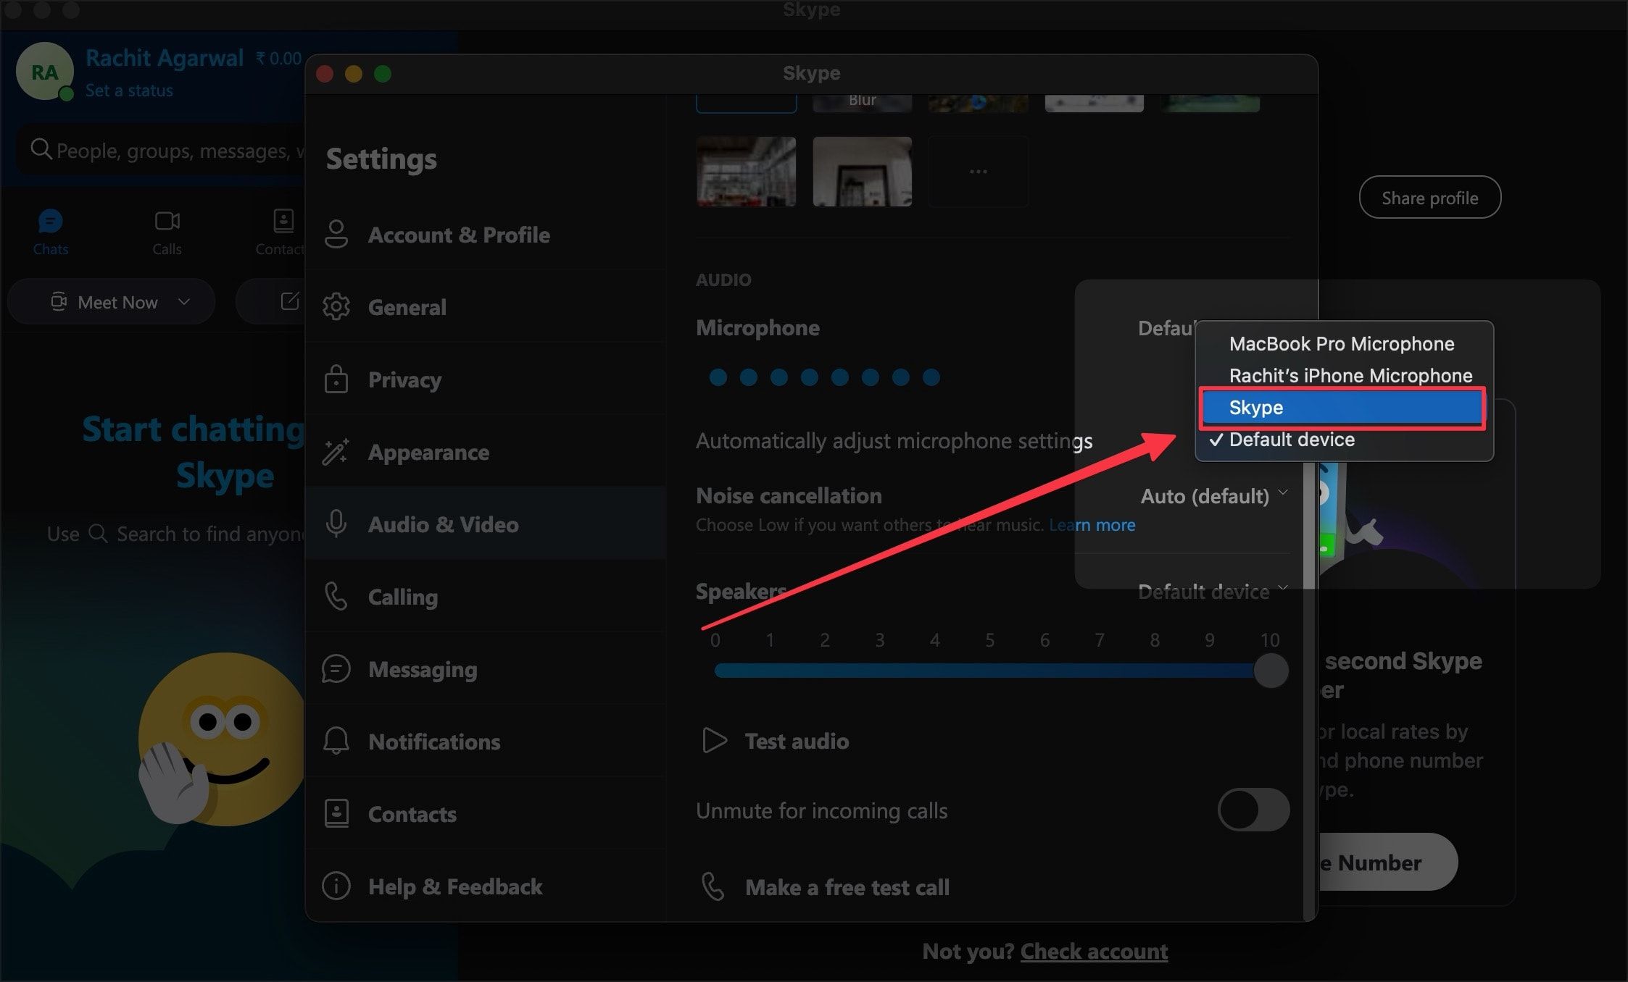Select the Audio & Video settings icon
Viewport: 1628px width, 982px height.
tap(337, 524)
